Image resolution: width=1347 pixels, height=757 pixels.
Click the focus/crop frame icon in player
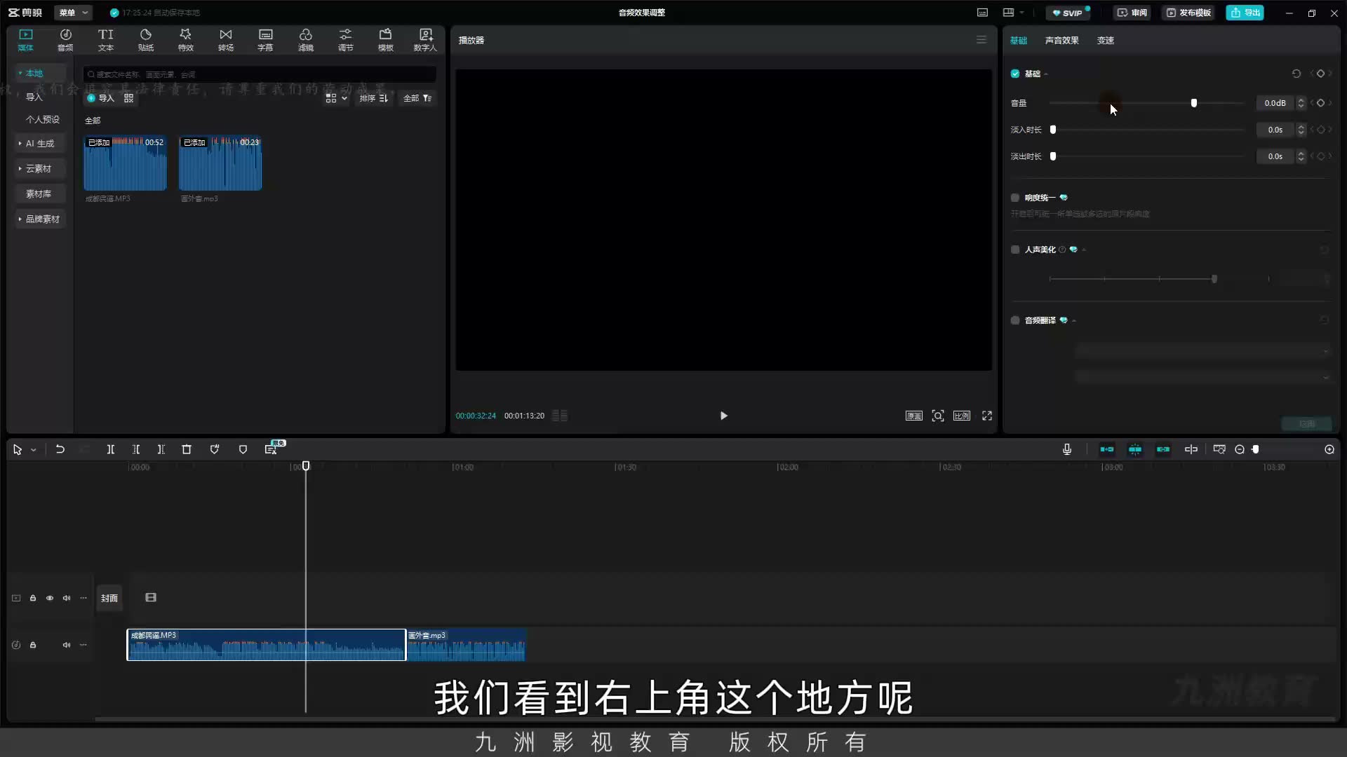tap(938, 416)
